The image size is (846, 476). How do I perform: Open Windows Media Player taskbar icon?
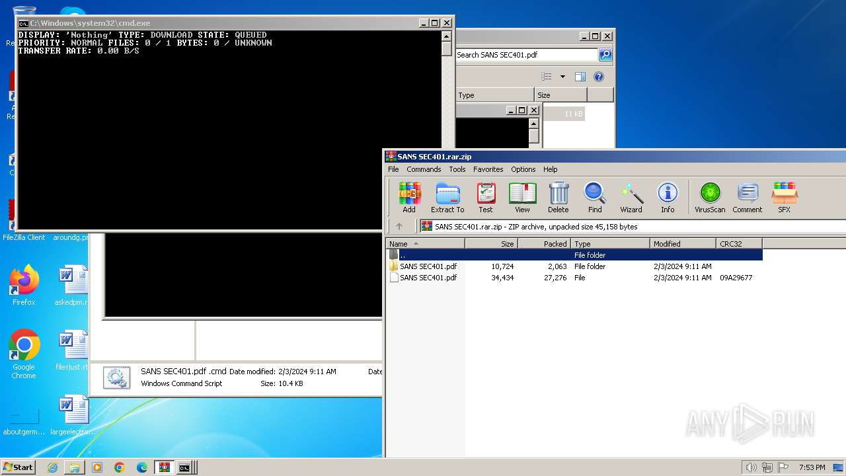coord(97,467)
